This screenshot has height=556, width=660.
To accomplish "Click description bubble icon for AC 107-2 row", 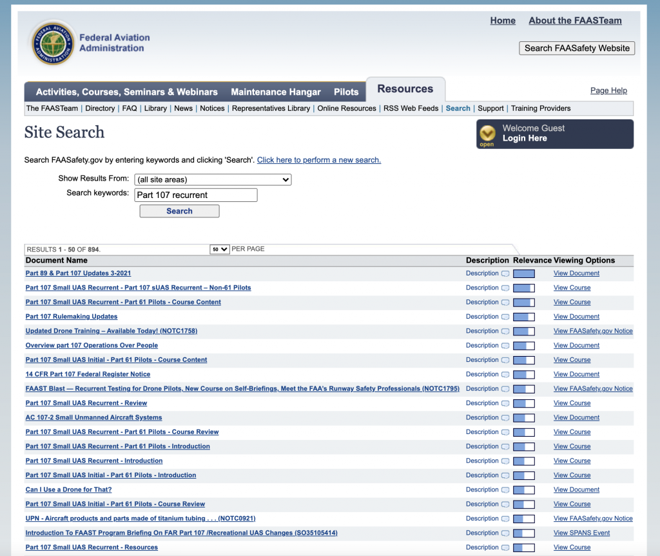I will point(505,418).
